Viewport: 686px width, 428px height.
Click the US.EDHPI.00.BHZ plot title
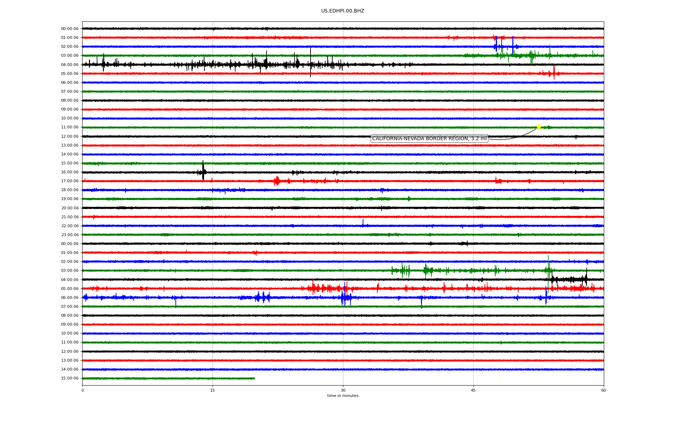point(343,11)
